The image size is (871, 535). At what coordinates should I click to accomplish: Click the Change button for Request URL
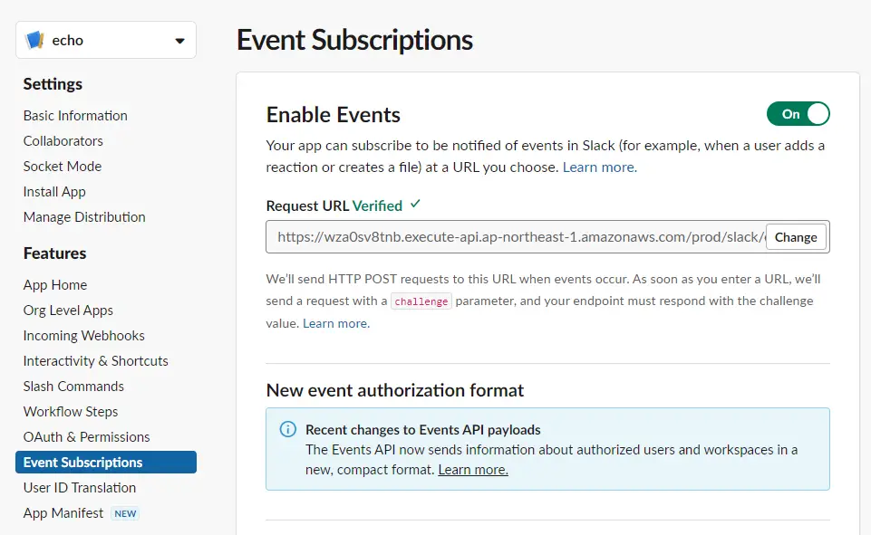pos(796,237)
